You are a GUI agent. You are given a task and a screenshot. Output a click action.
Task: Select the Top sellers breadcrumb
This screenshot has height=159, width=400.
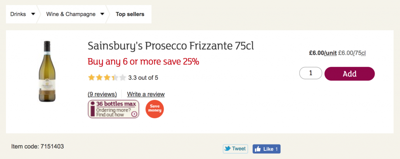tap(130, 14)
